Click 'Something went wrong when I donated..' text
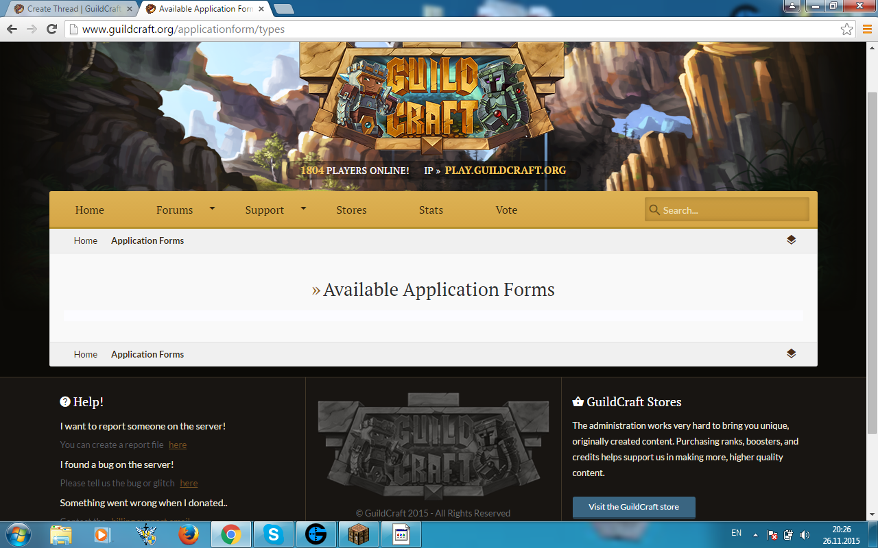 click(143, 503)
